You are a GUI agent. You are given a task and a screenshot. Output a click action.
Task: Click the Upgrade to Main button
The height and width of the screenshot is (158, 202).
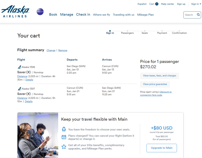click(x=162, y=148)
